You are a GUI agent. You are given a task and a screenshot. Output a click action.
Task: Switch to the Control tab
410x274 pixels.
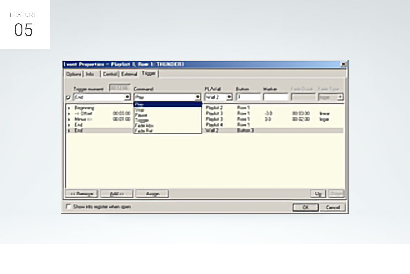pos(109,74)
